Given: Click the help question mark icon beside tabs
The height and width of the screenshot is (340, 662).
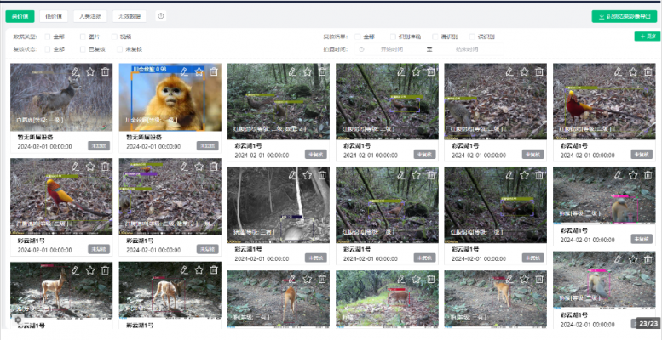Looking at the screenshot, I should tap(161, 16).
